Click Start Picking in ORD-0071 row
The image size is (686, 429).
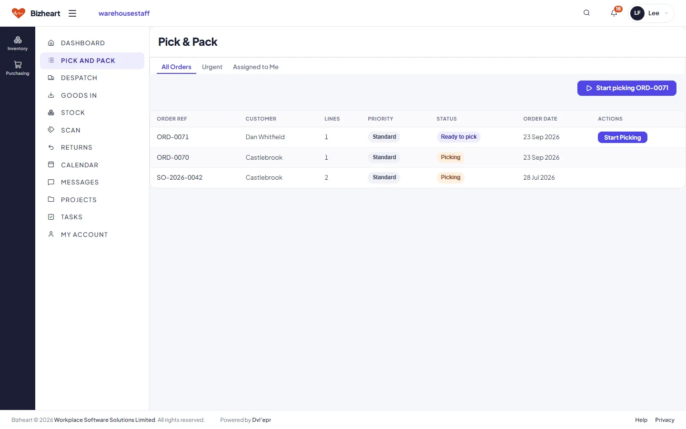click(623, 138)
